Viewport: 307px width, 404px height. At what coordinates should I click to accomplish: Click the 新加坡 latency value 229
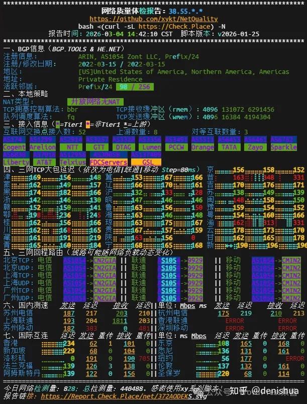click(x=69, y=351)
